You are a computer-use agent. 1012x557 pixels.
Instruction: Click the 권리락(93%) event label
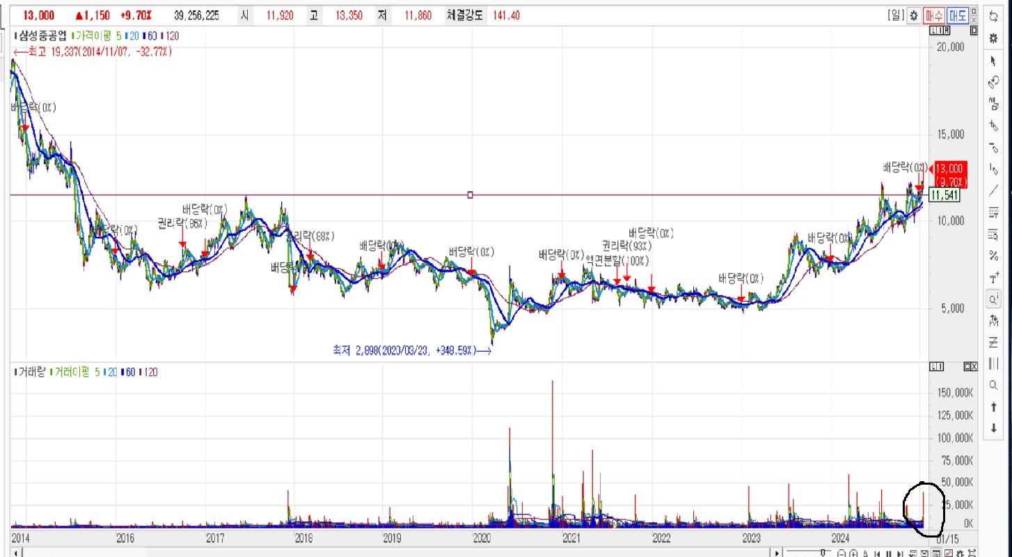click(627, 245)
